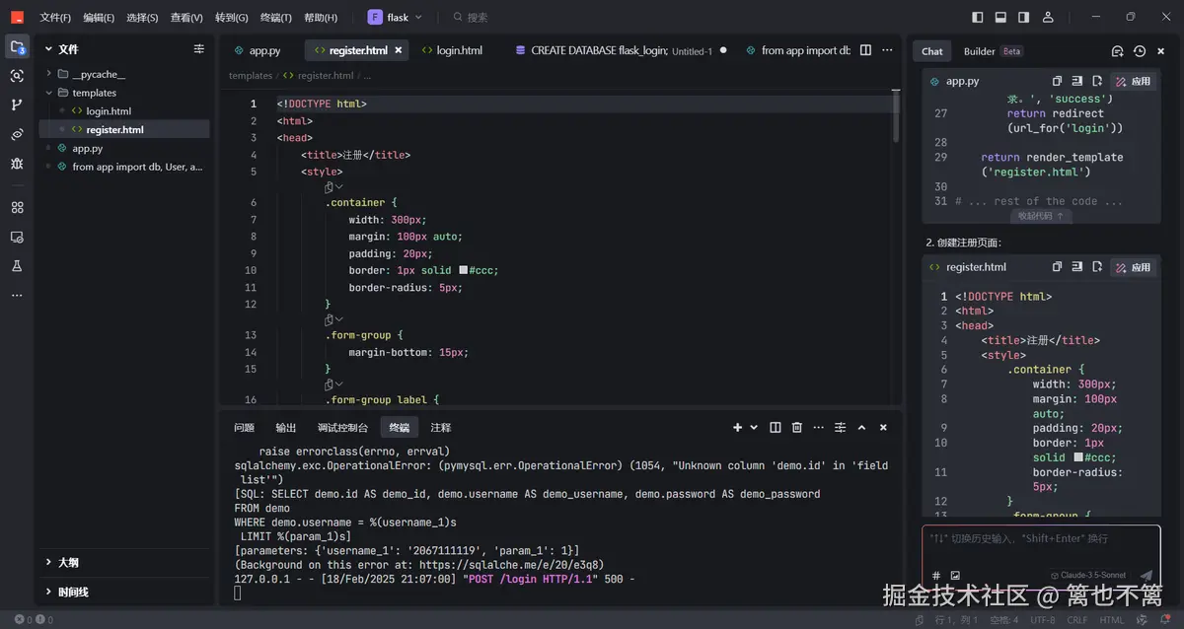1184x629 pixels.
Task: Open the CREATE DATABASE flask_login Untitled-1 tab
Action: (622, 50)
